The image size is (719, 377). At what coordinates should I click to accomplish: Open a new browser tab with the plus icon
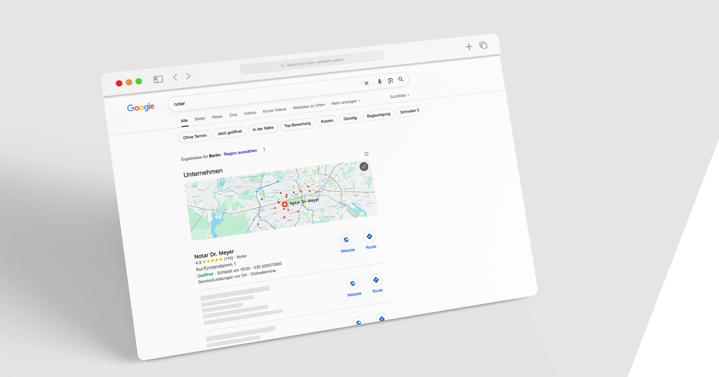click(x=469, y=46)
